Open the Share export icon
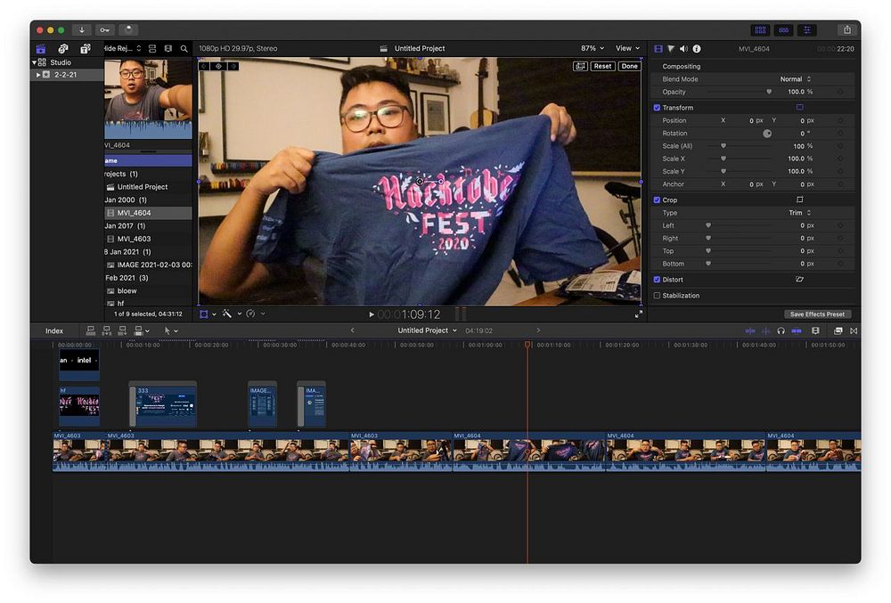 (846, 30)
